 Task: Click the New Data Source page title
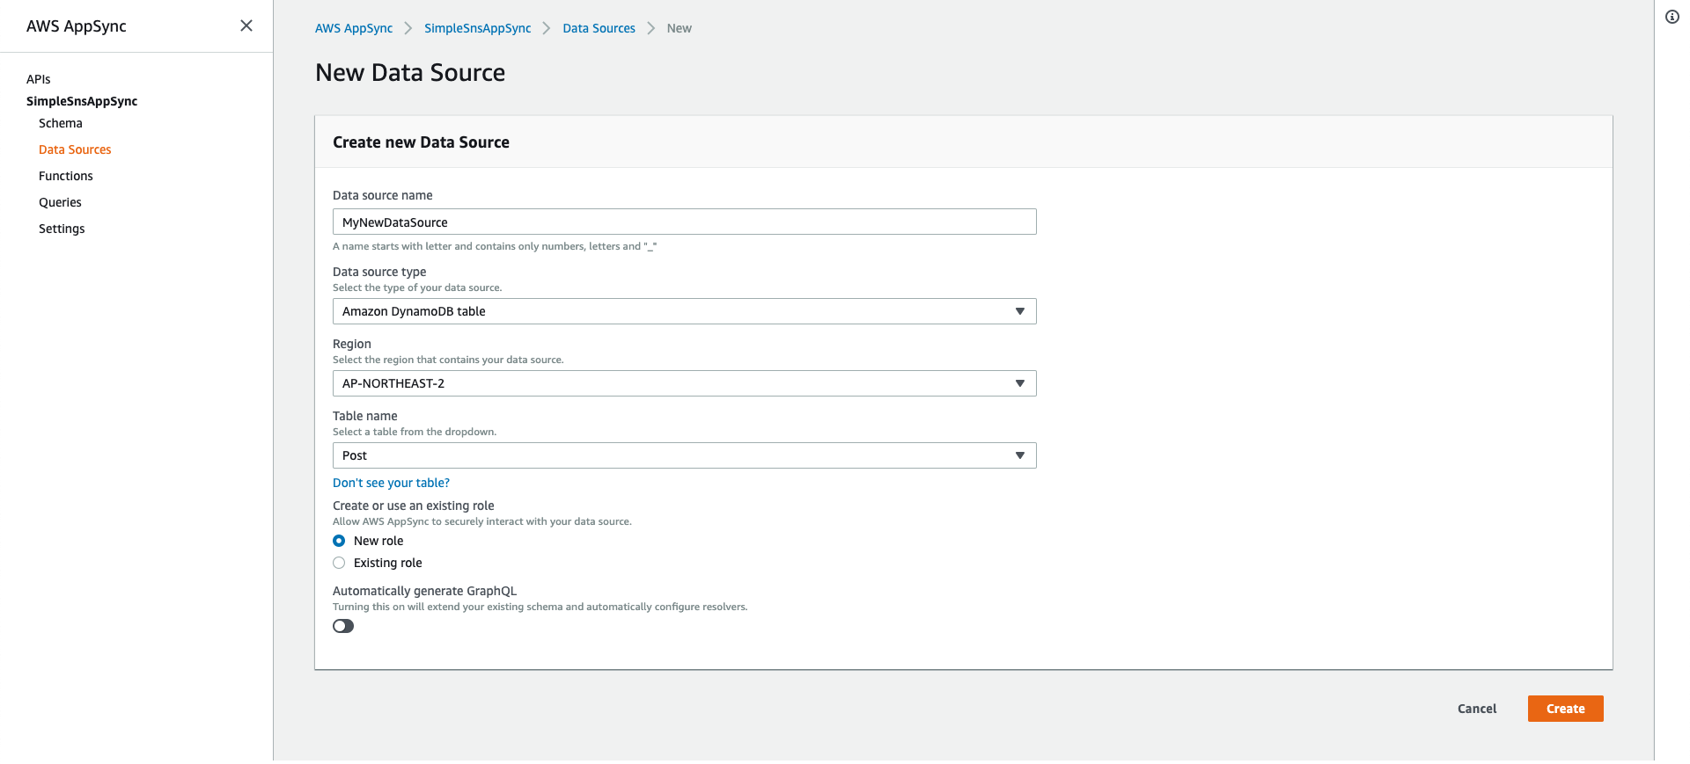point(410,73)
